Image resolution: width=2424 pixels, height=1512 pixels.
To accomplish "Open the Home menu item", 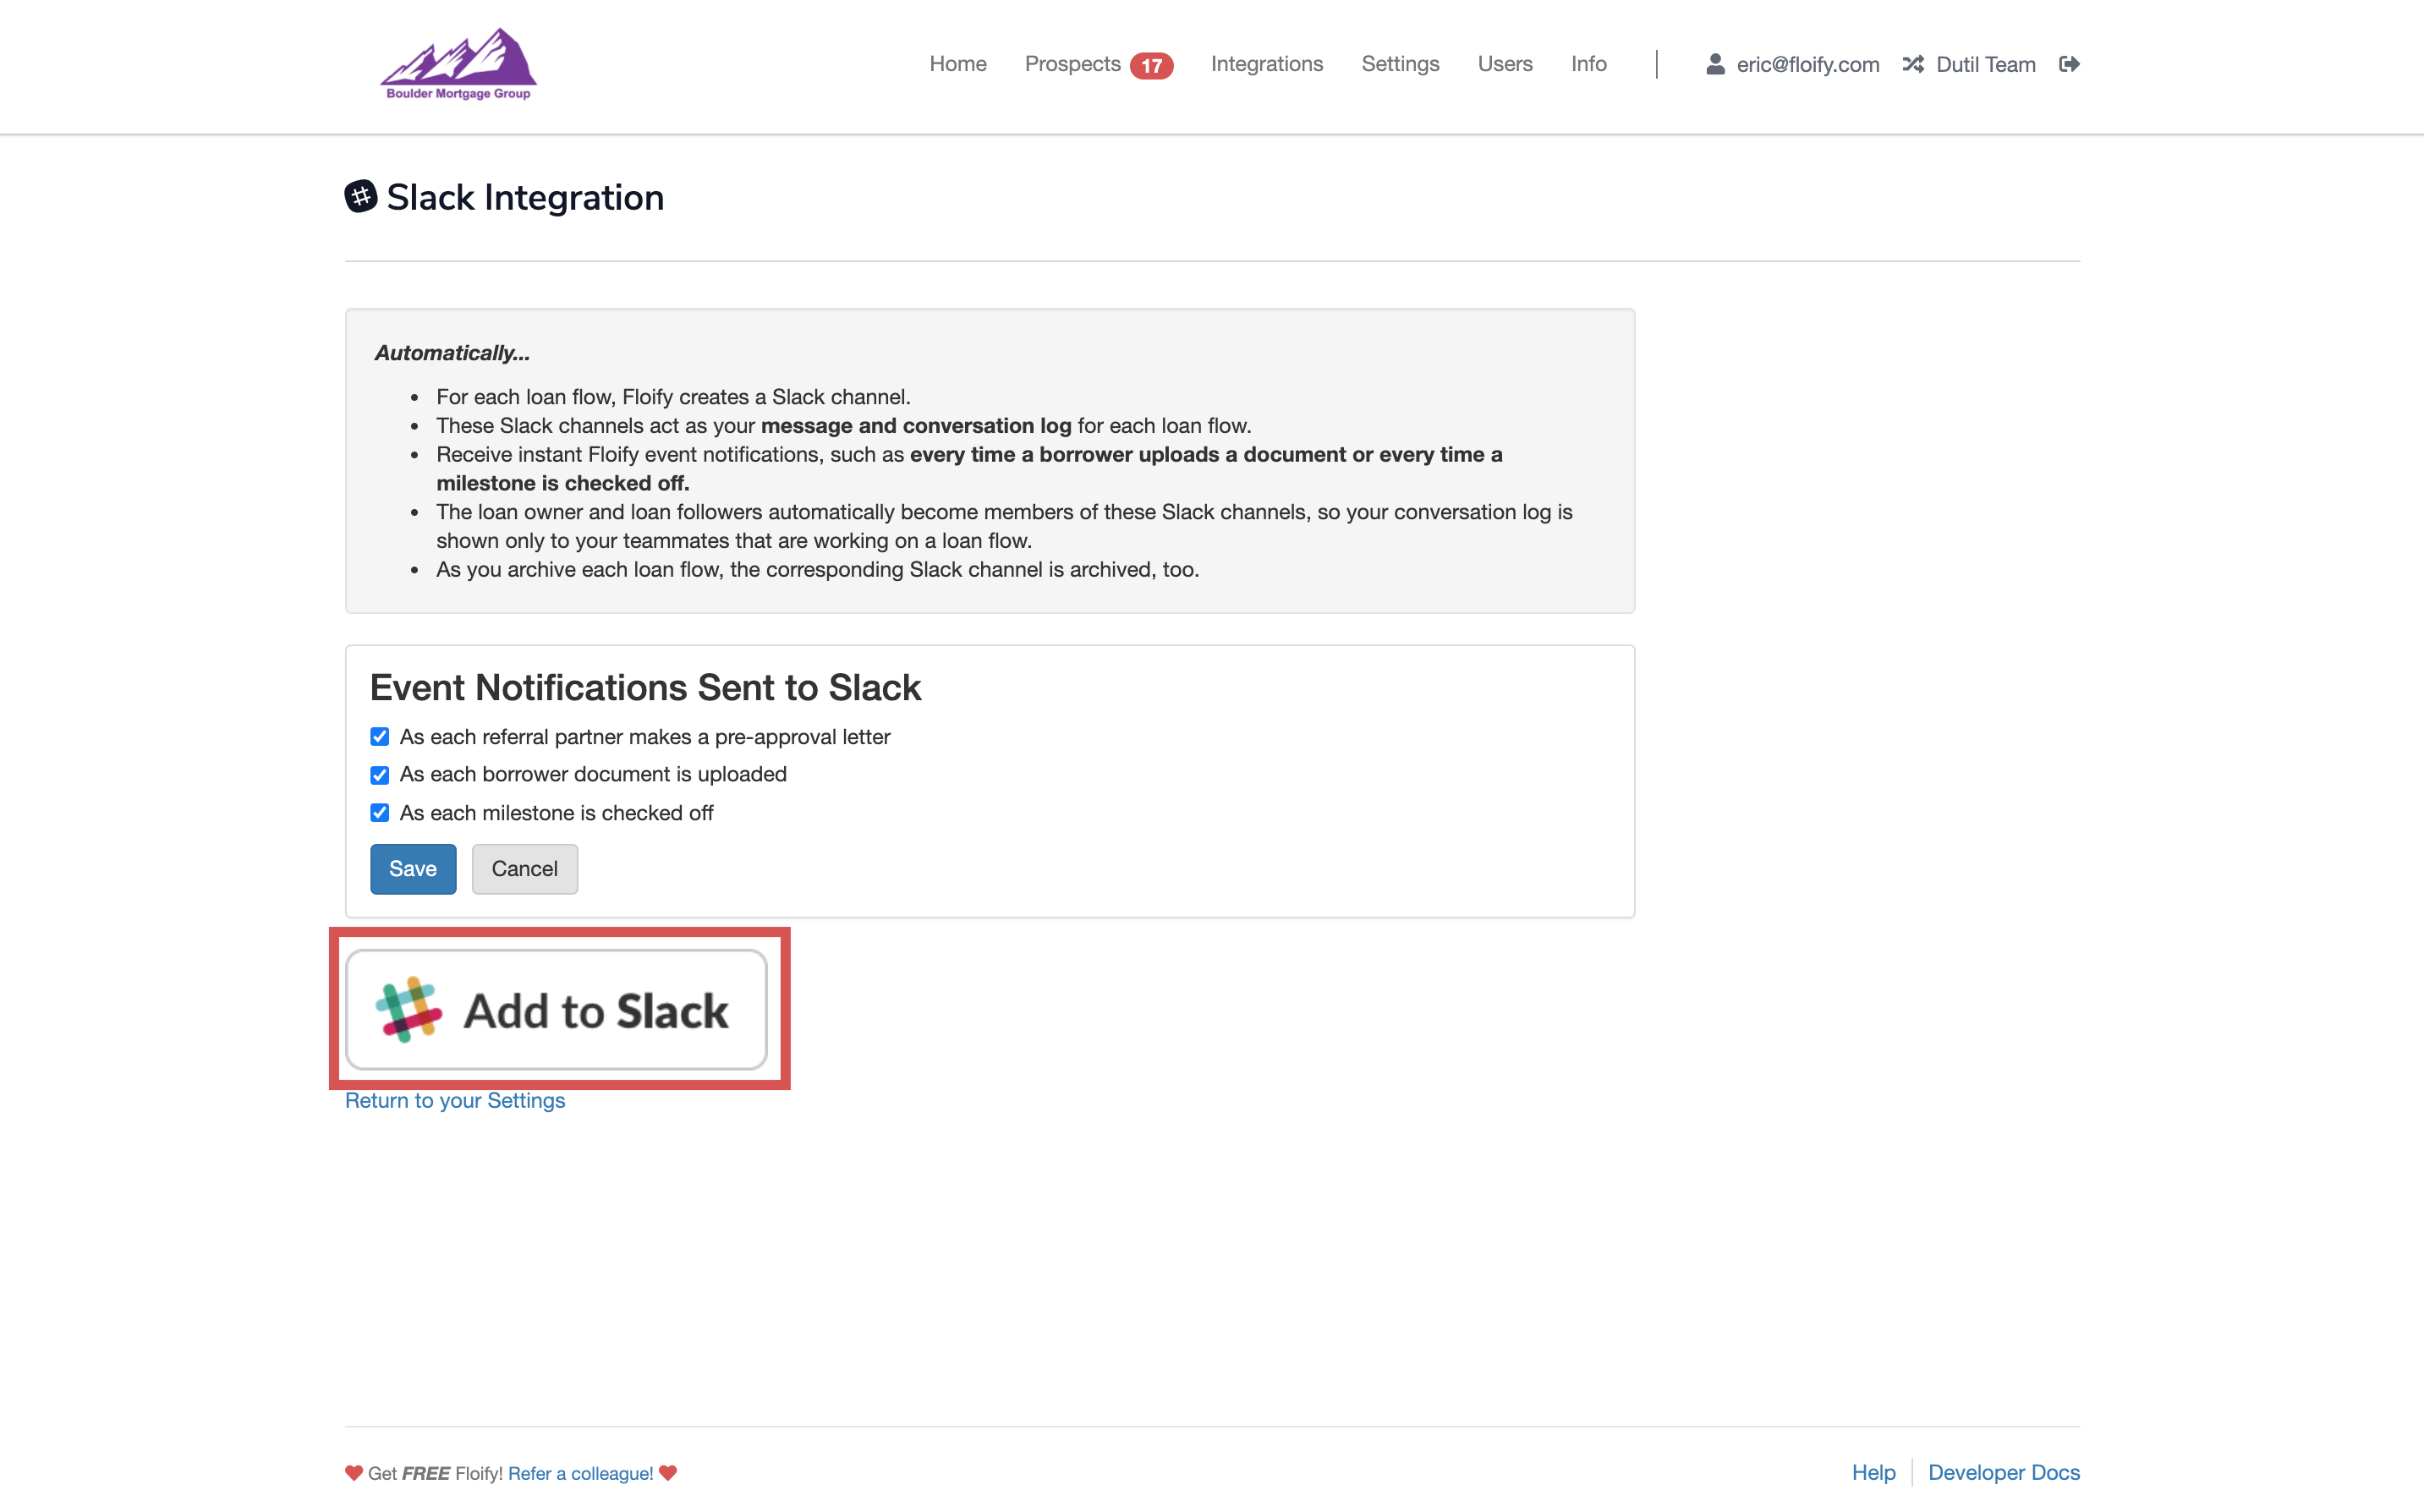I will 957,64.
